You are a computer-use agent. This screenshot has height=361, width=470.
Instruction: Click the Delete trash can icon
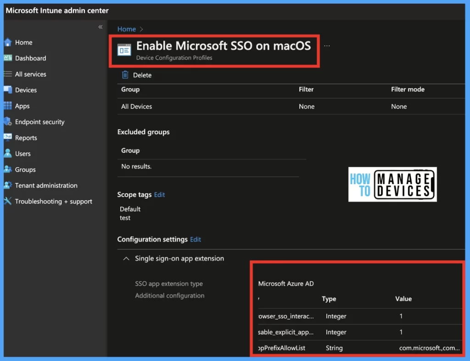point(125,75)
